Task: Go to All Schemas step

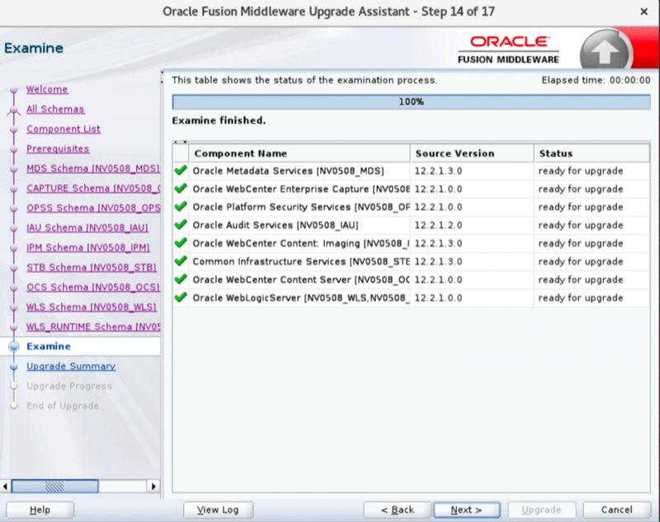Action: coord(55,109)
